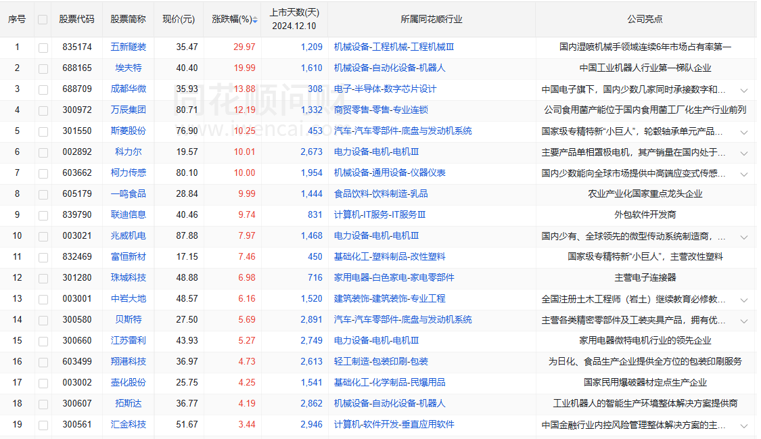
Task: Select the 汇金科技 row checkbox
Action: pos(43,425)
